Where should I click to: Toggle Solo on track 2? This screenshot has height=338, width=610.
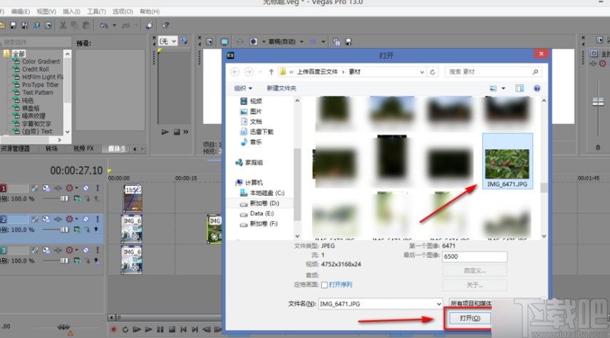(98, 220)
